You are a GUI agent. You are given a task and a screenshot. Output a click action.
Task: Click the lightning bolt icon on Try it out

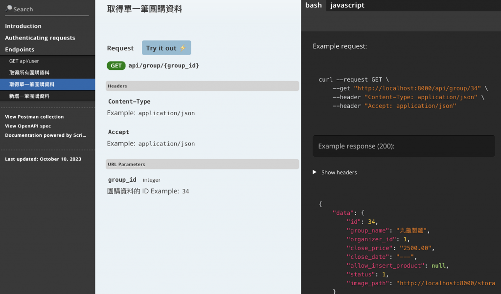point(183,48)
